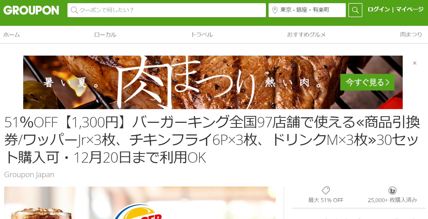Open the 東京 - 銀座・有楽町 location selector
This screenshot has width=428, height=219.
click(x=307, y=10)
